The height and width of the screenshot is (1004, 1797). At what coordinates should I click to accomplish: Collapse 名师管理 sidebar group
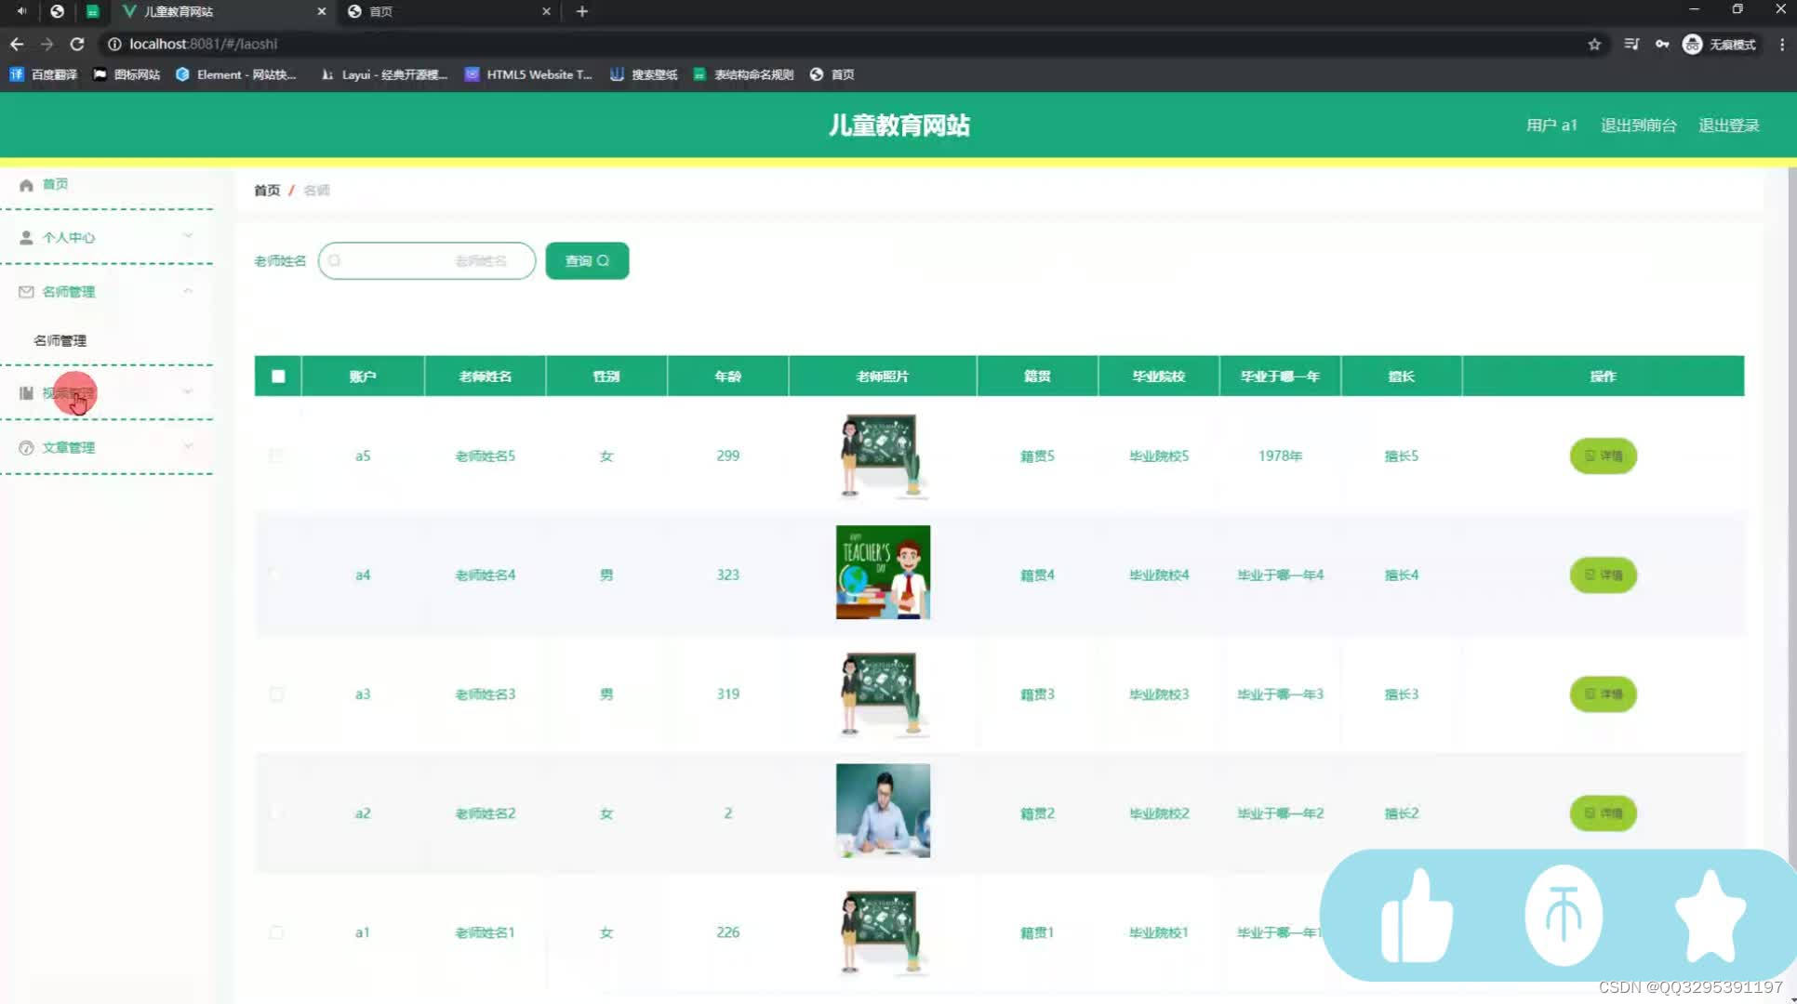click(107, 291)
